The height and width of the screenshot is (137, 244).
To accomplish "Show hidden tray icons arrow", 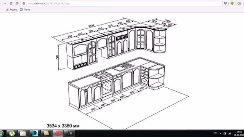I will pyautogui.click(x=220, y=134).
